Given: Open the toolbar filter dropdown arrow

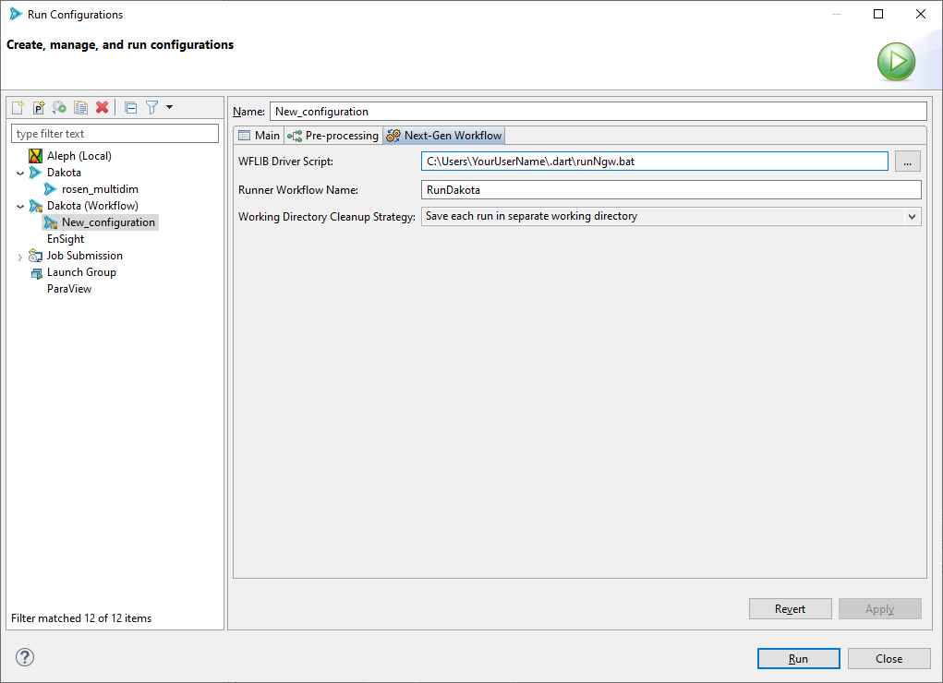Looking at the screenshot, I should 168,107.
